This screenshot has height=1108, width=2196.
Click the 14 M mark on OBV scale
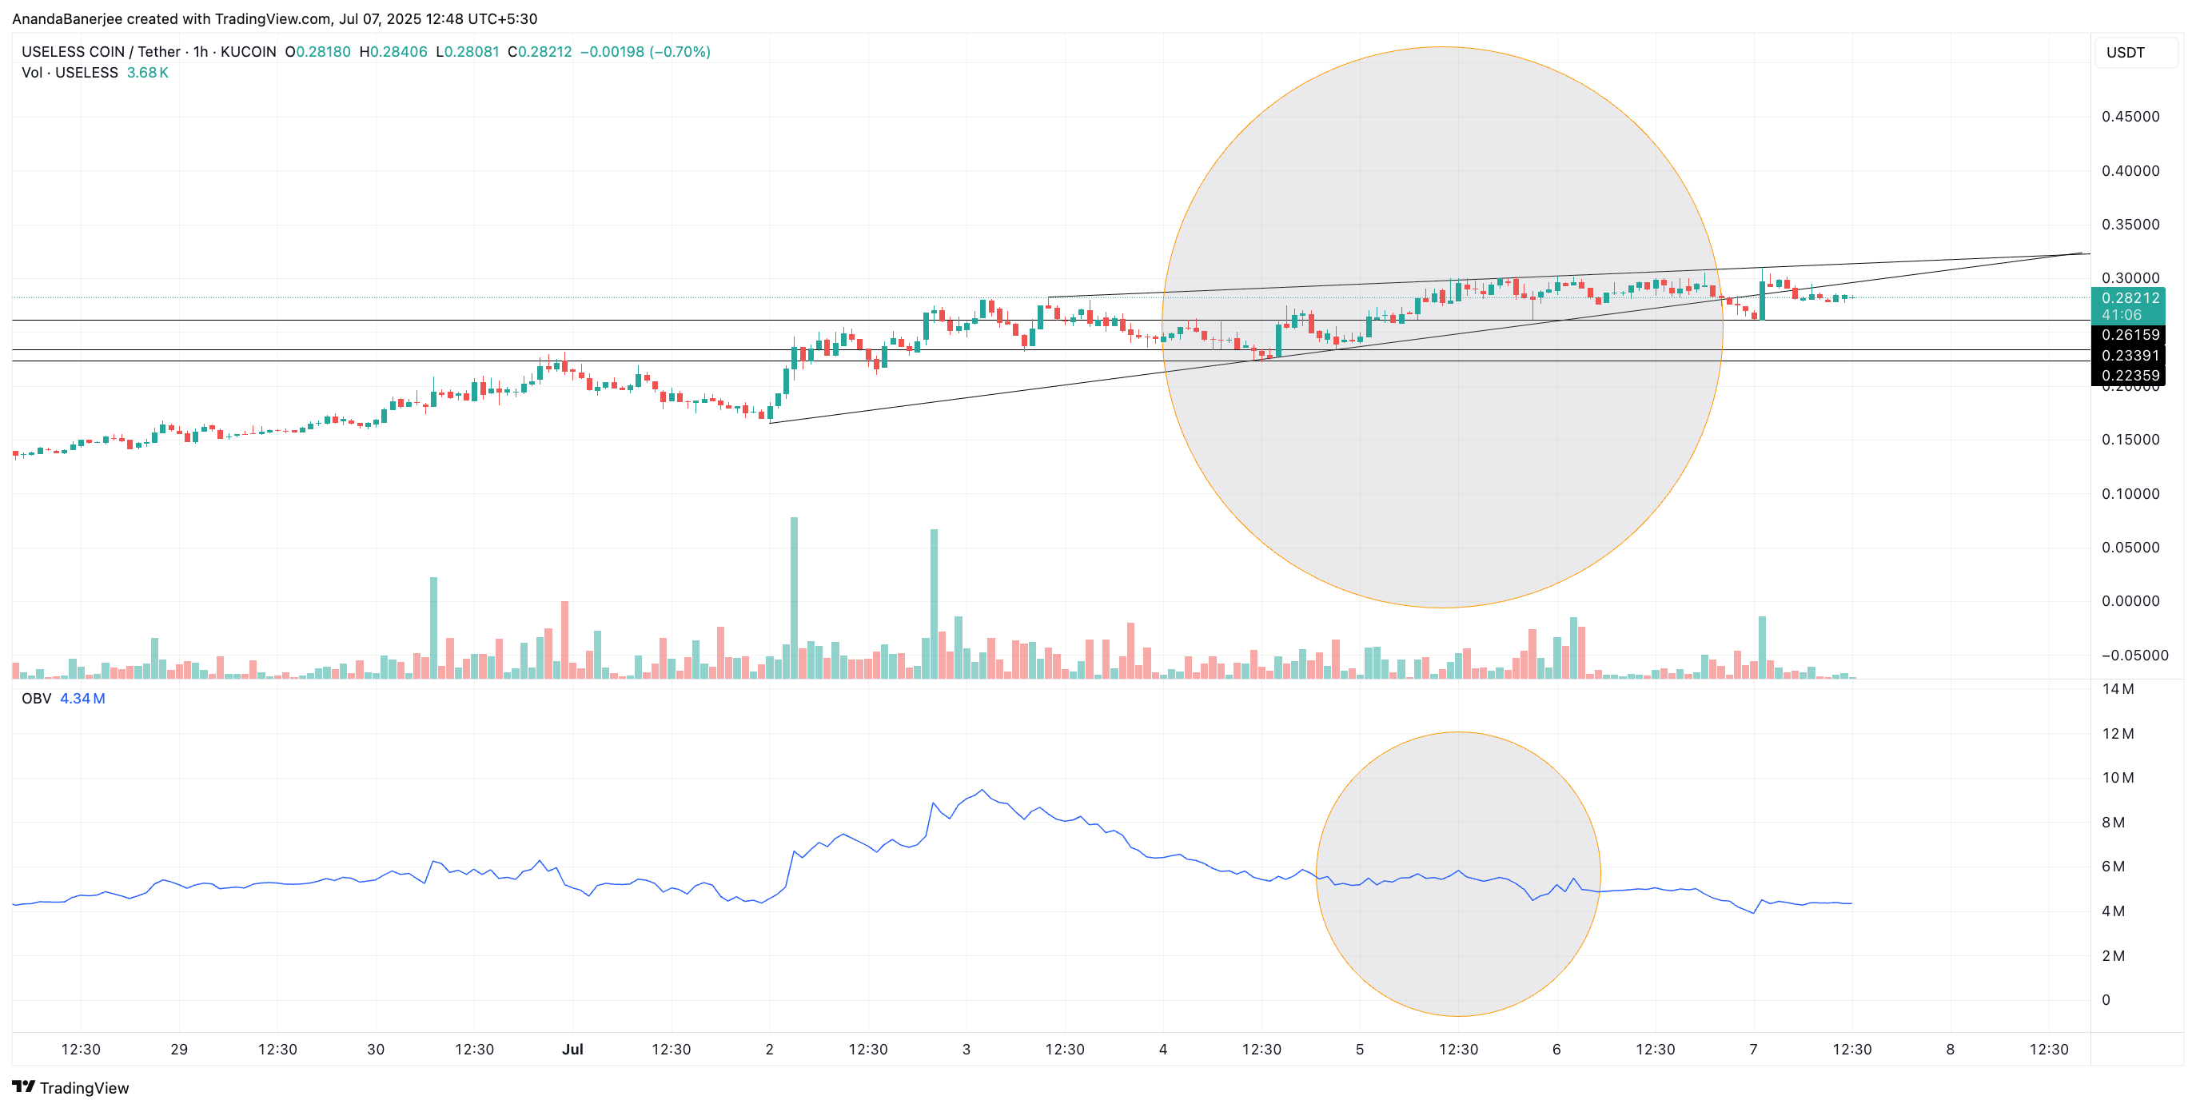click(x=2118, y=688)
